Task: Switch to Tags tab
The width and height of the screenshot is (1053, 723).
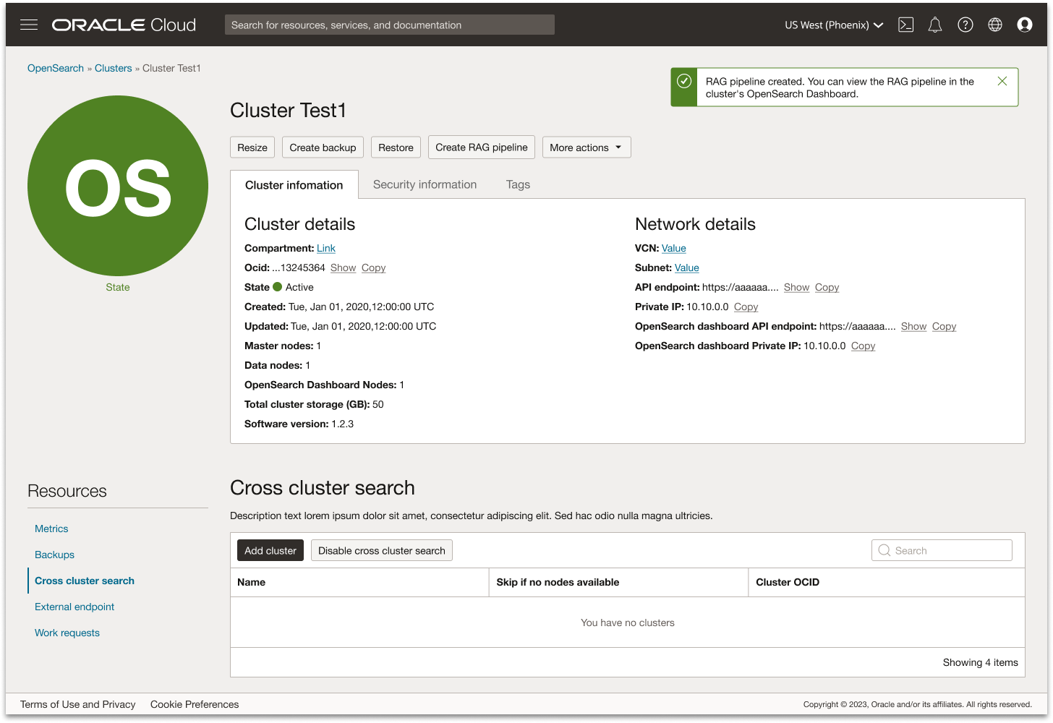Action: coord(519,184)
